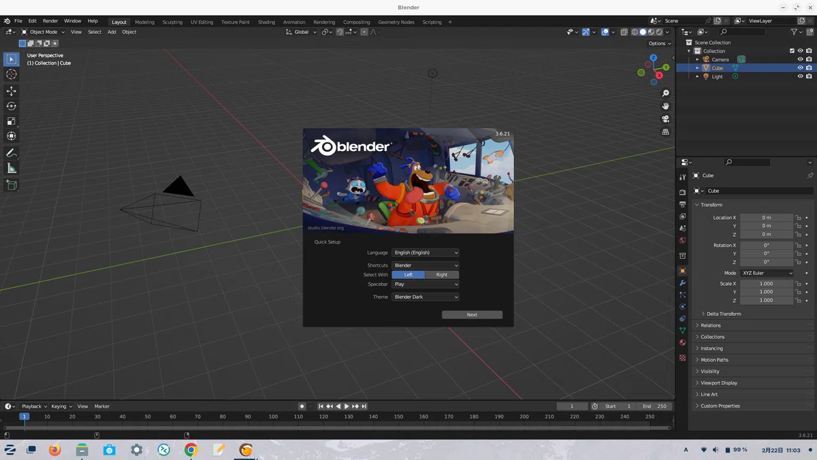Open the Material properties tab
Screen dimensions: 817x460
click(682, 342)
